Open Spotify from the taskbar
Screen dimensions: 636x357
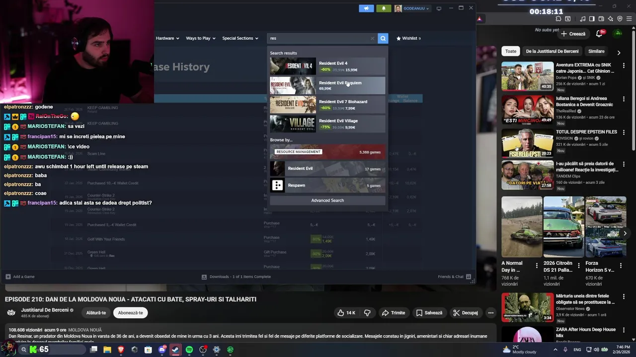189,350
